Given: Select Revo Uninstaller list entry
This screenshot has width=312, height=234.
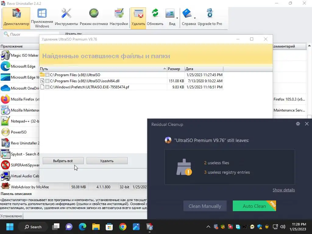Looking at the screenshot, I should coord(20,143).
